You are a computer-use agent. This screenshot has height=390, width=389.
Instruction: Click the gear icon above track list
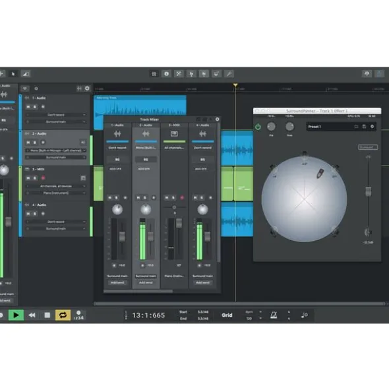[x=87, y=88]
